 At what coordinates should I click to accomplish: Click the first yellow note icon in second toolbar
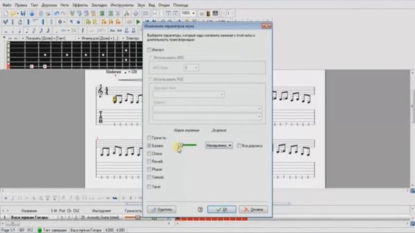tap(88, 22)
